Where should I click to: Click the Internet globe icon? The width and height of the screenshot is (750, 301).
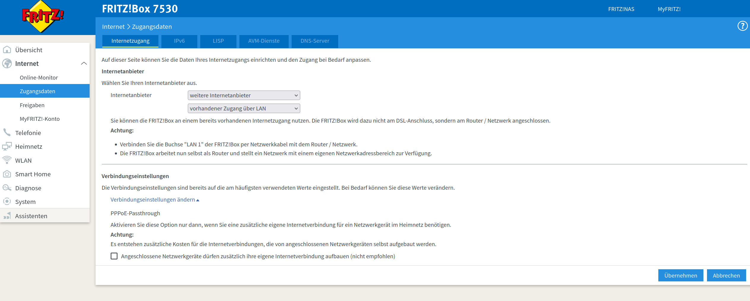pos(7,64)
